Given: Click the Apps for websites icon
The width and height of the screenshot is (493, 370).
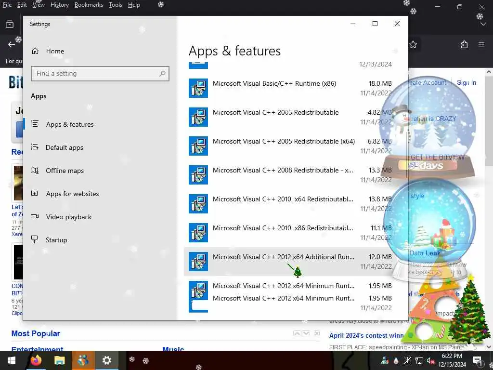Looking at the screenshot, I should coord(35,193).
